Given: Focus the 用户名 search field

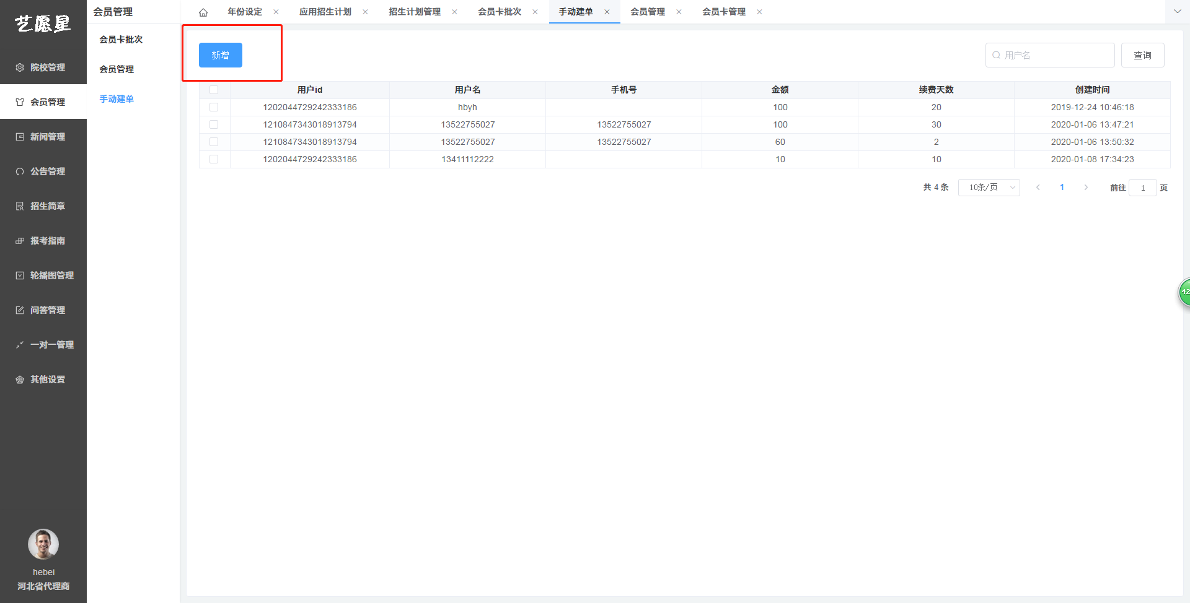Looking at the screenshot, I should coord(1050,55).
